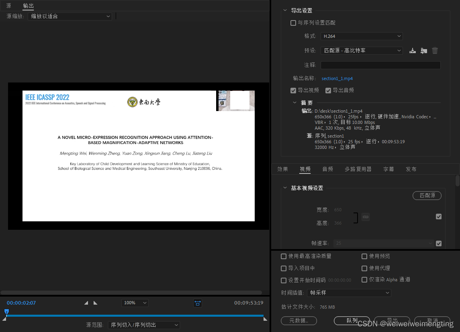The image size is (460, 332).
Task: Enable Use Proxies checkbox
Action: tap(364, 268)
